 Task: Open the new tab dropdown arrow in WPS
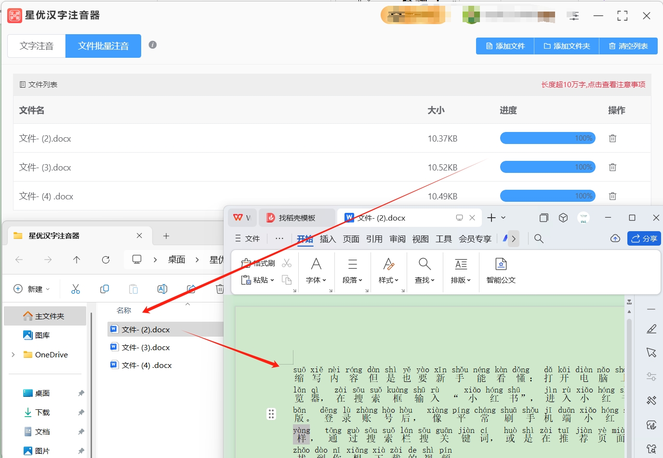click(503, 218)
